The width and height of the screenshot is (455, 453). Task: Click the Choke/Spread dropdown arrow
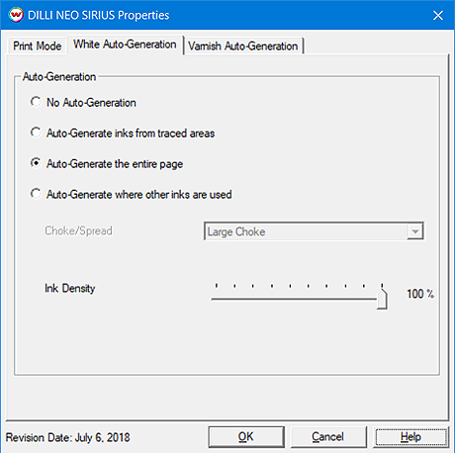415,231
